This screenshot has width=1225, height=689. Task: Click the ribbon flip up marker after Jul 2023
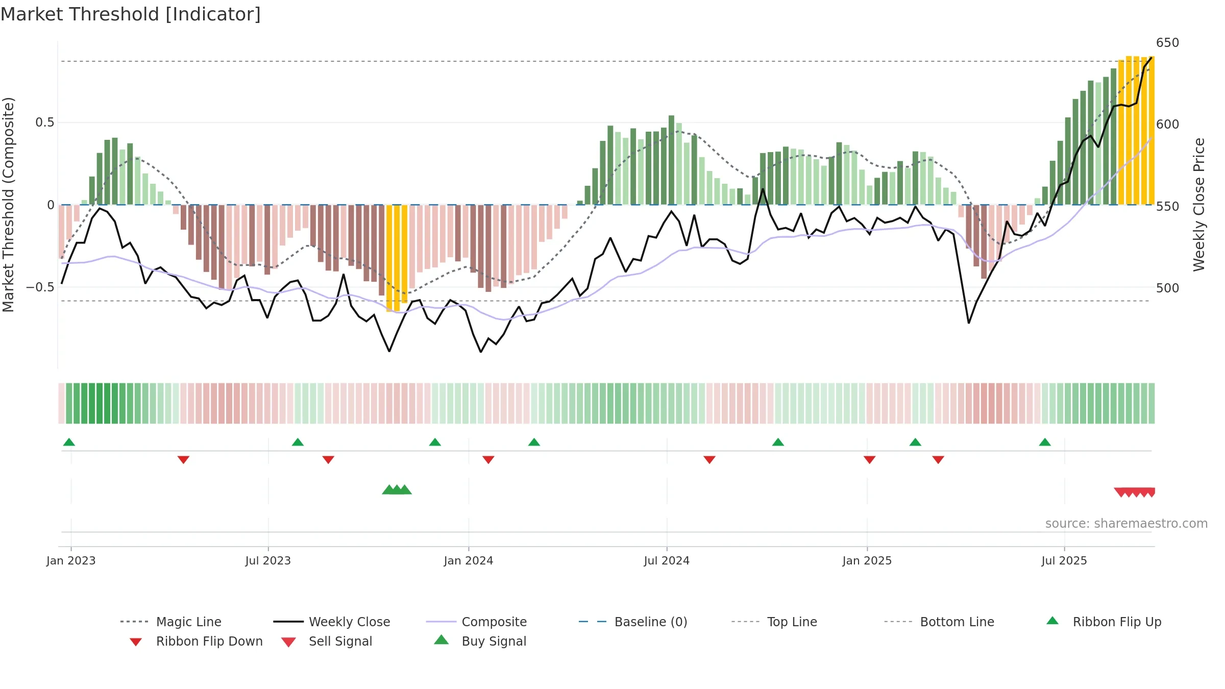(298, 442)
